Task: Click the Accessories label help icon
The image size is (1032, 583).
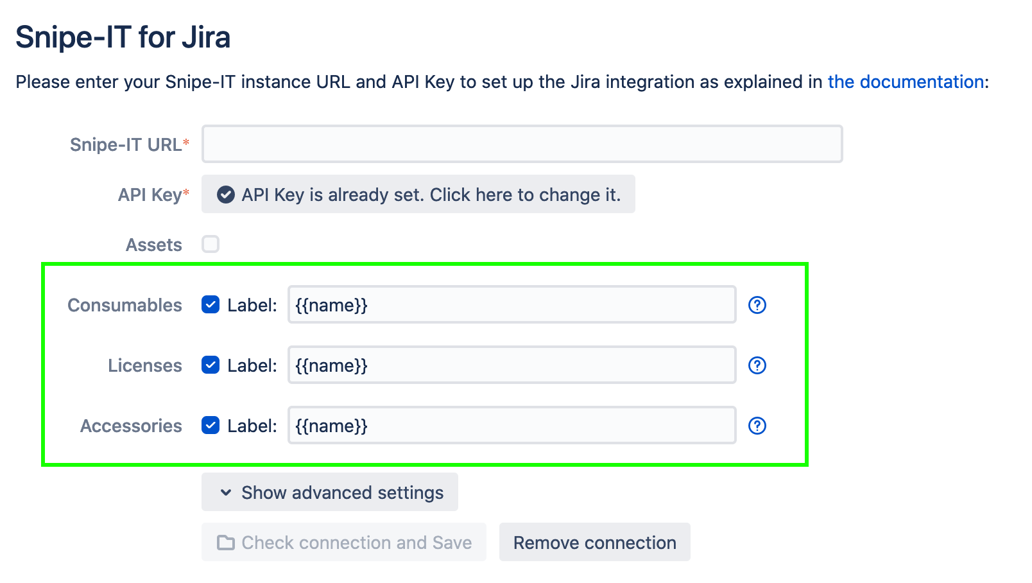Action: coord(757,426)
